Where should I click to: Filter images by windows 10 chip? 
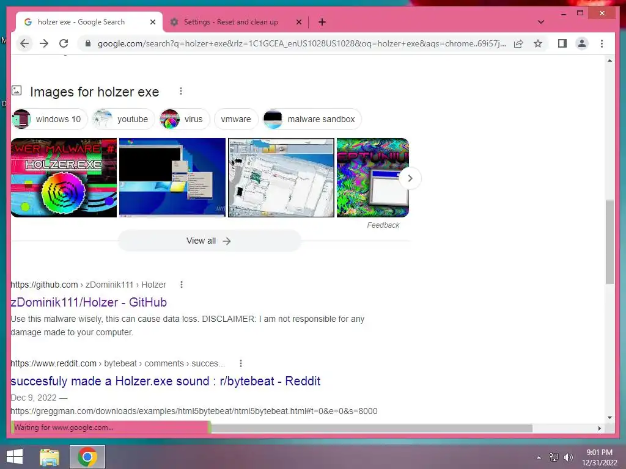49,119
